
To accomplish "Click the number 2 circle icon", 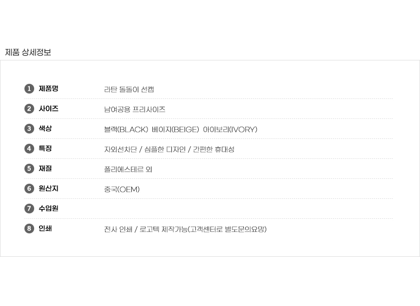I will click(29, 109).
